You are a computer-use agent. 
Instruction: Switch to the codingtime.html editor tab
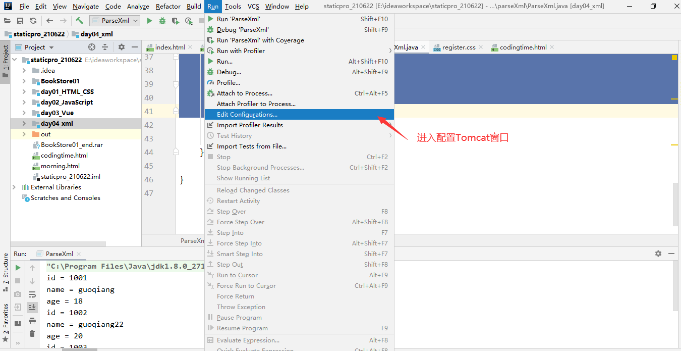point(523,47)
